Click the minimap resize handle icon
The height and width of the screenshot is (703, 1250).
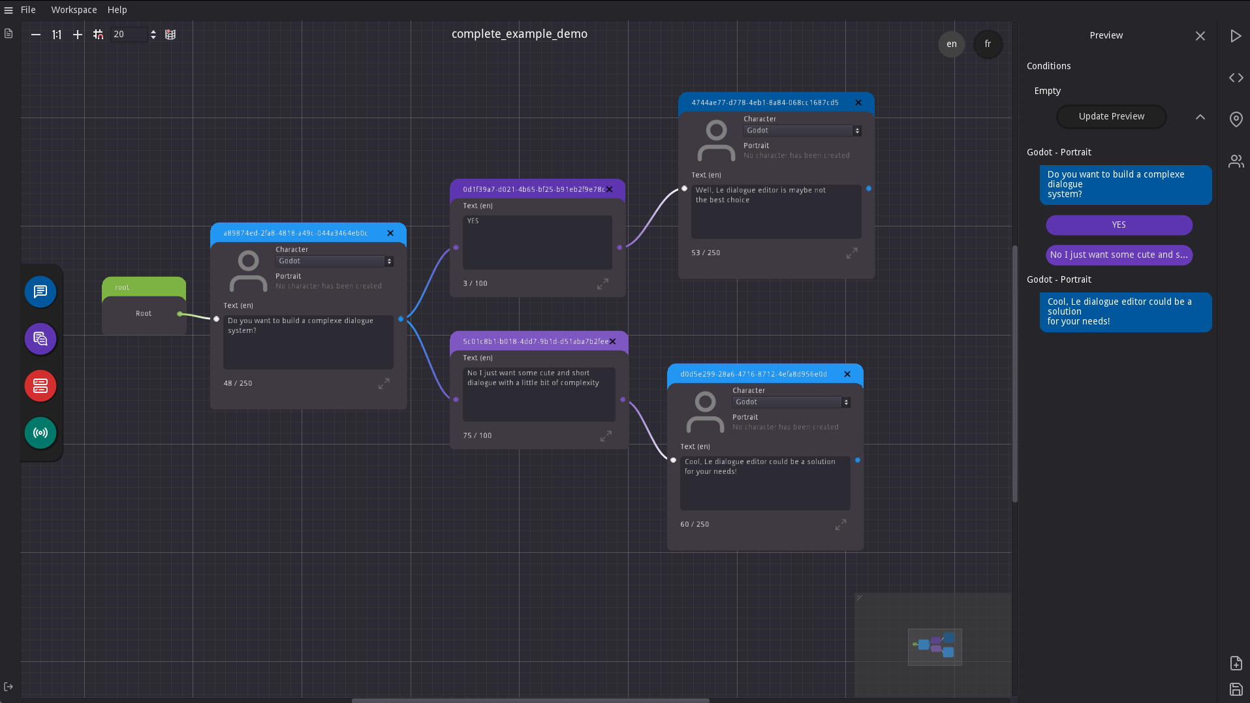point(860,597)
